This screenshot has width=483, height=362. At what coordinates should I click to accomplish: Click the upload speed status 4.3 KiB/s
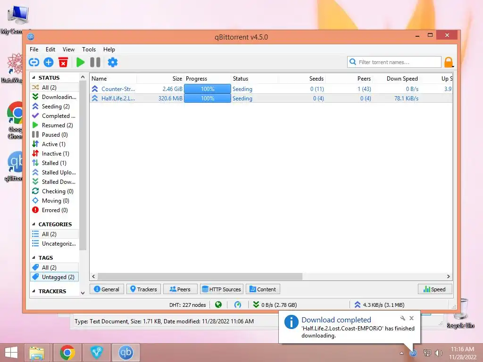tap(379, 305)
